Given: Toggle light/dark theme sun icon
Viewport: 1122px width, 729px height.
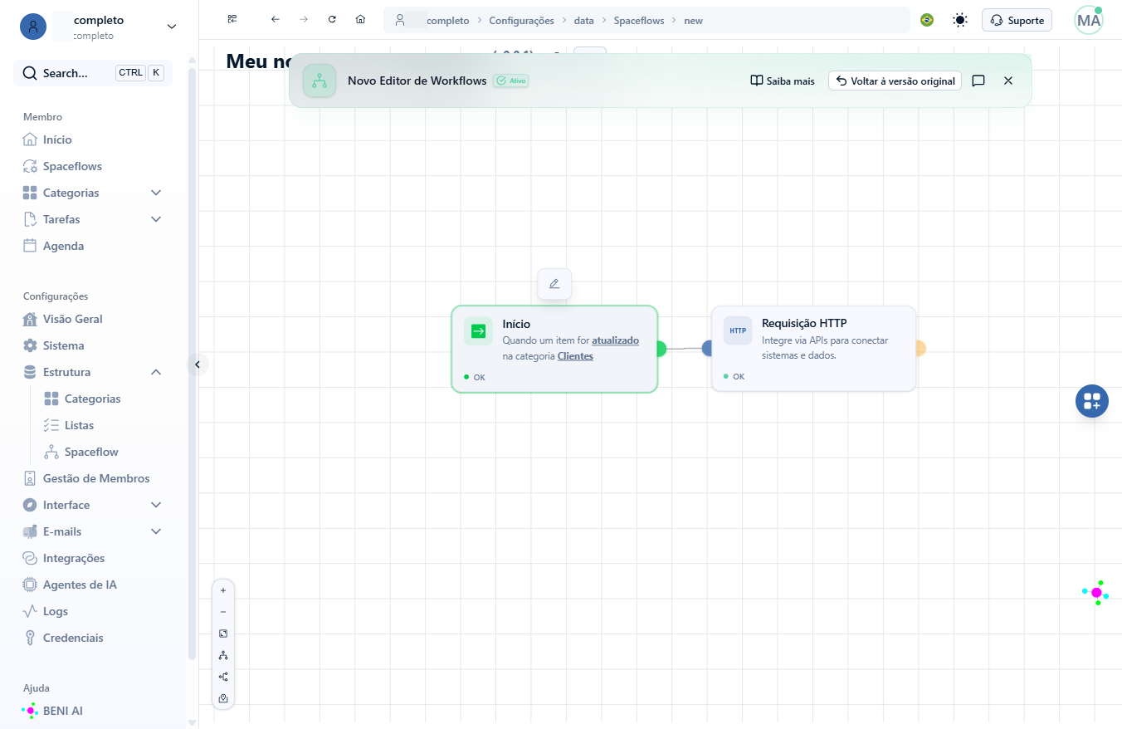Looking at the screenshot, I should pos(960,20).
